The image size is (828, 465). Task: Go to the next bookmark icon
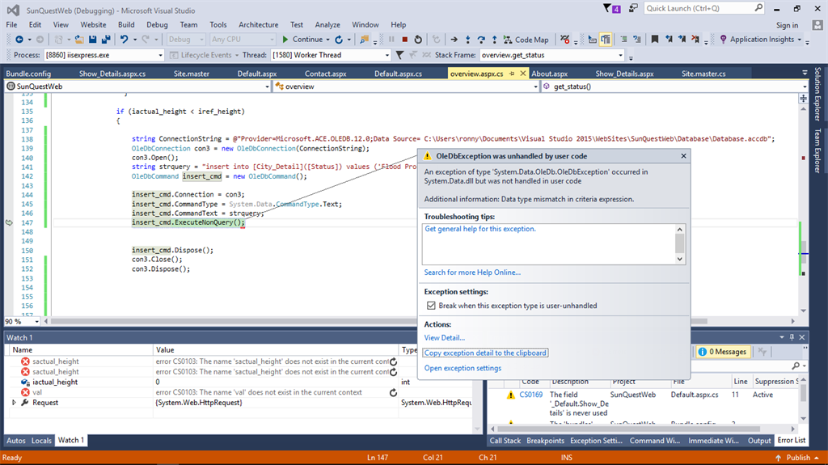(x=682, y=40)
